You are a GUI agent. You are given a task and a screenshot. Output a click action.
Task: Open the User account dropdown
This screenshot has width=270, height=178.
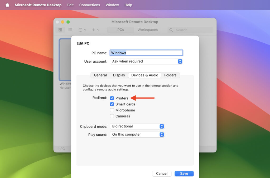tap(180, 61)
